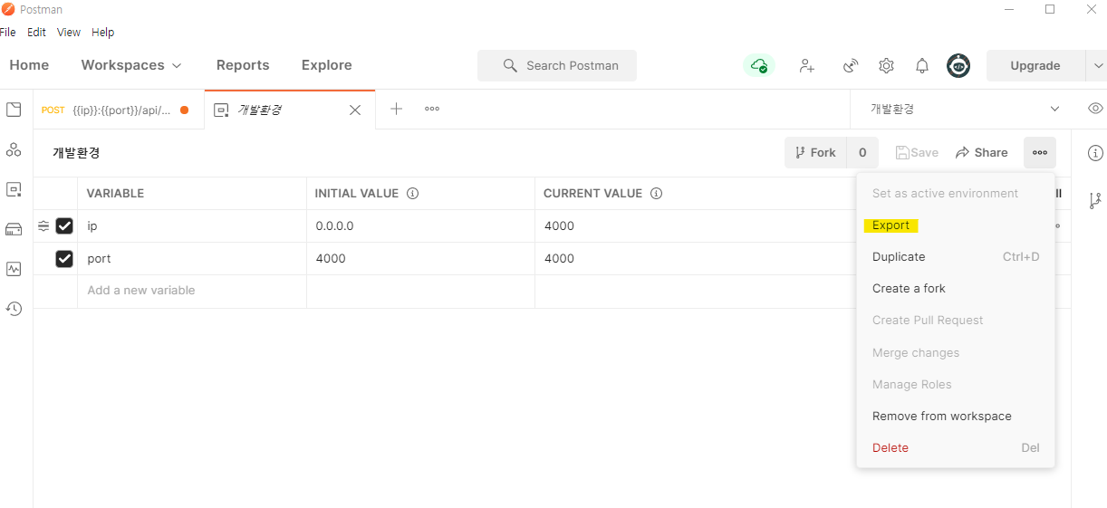Open the Collections sidebar icon
The image size is (1107, 508).
[x=14, y=110]
